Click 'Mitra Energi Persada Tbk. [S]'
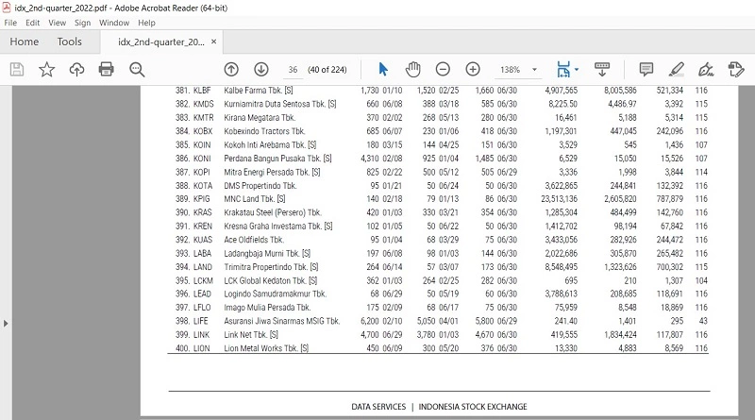 [272, 172]
